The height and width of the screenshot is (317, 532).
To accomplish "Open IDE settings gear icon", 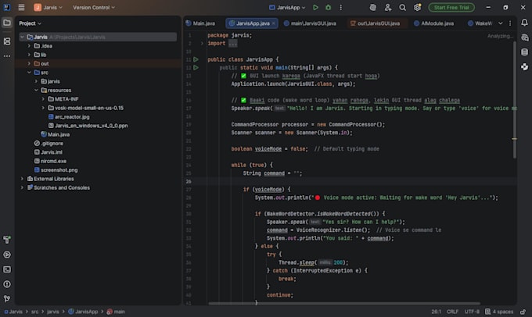I will tap(417, 7).
